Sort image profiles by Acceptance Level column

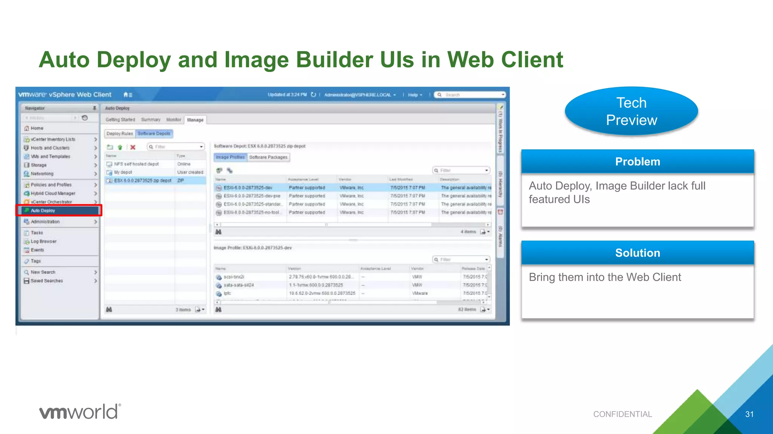pyautogui.click(x=311, y=180)
